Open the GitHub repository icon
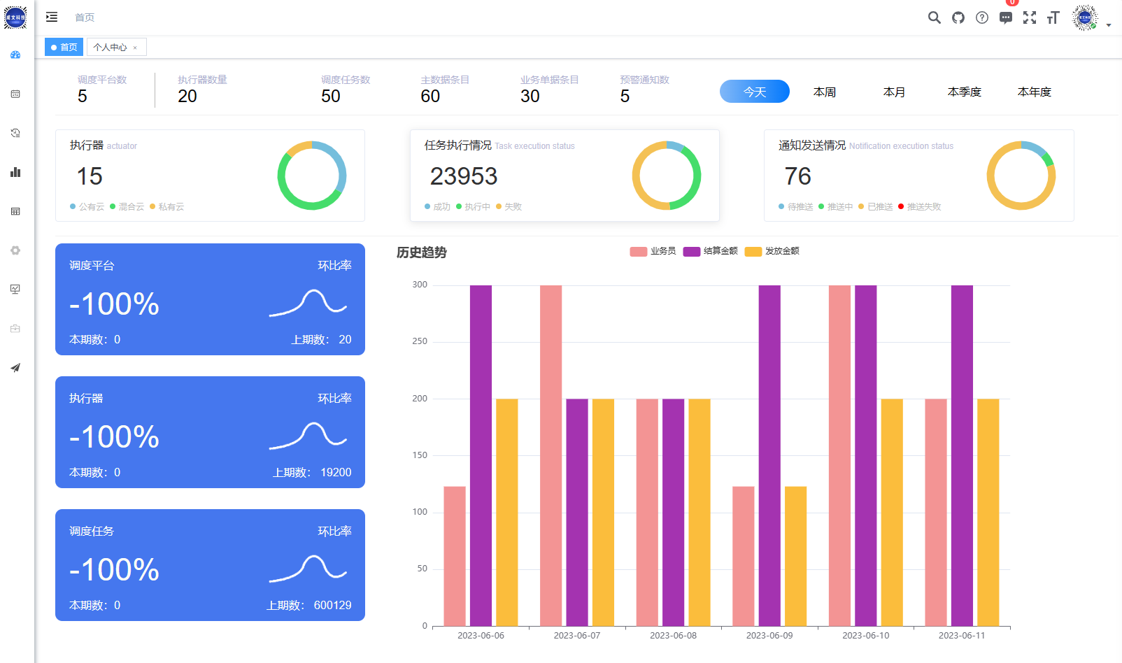The height and width of the screenshot is (663, 1122). click(x=958, y=17)
